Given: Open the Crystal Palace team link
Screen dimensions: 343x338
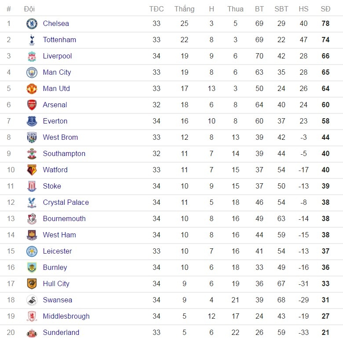Looking at the screenshot, I should click(x=66, y=203).
